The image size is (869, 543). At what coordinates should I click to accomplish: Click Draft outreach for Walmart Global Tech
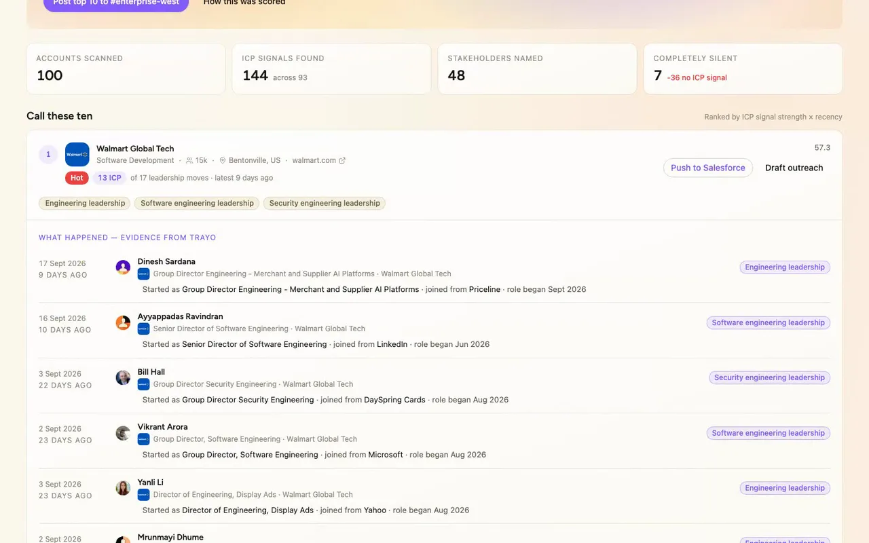(x=794, y=168)
